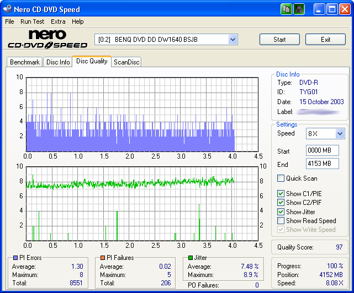Screen dimensions: 354x293
Task: Open the Run Test menu
Action: [x=33, y=21]
